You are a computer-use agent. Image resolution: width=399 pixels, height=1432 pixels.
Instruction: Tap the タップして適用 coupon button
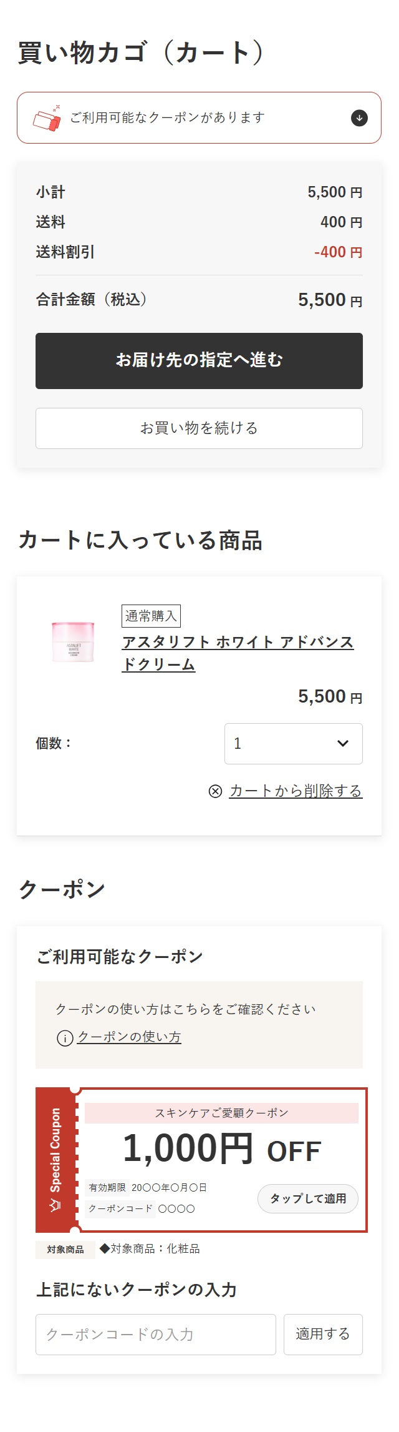coord(308,1198)
